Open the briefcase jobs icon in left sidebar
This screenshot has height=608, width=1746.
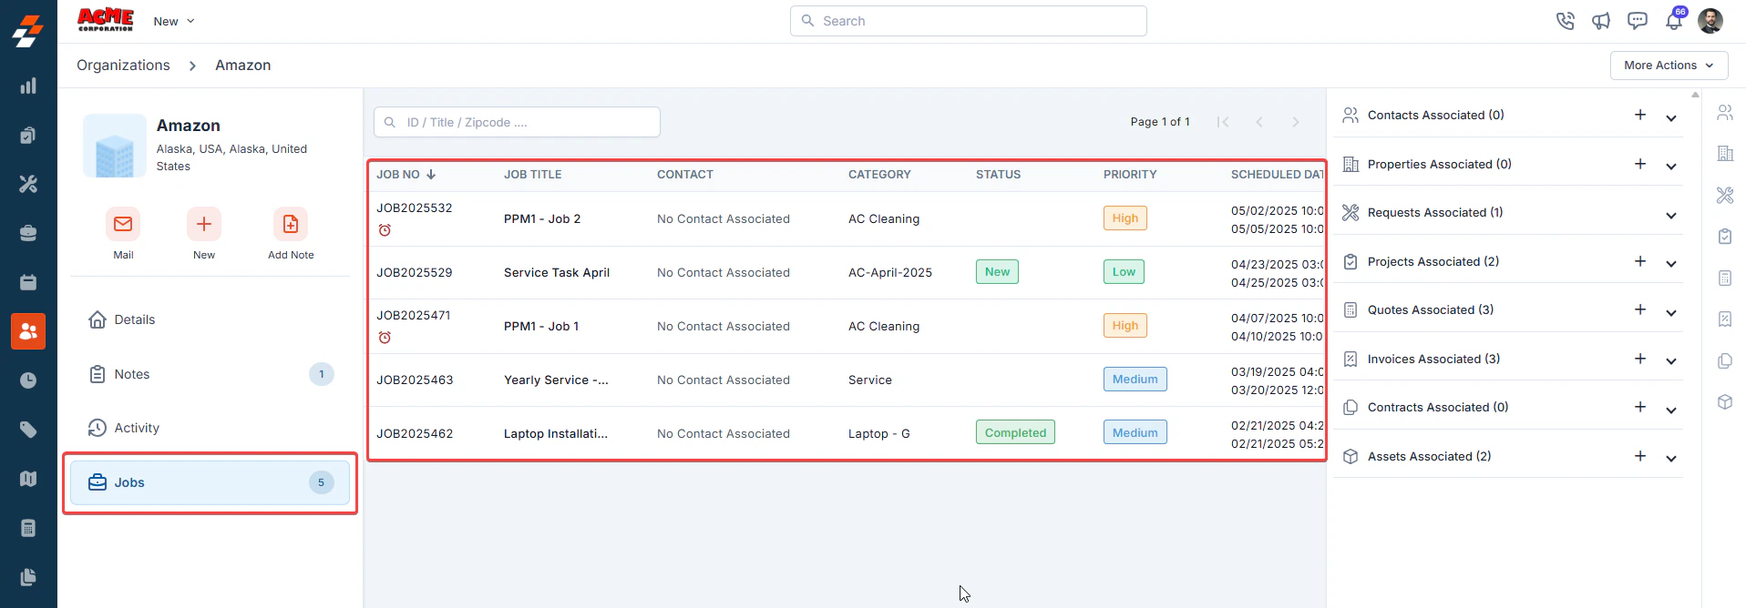point(28,233)
